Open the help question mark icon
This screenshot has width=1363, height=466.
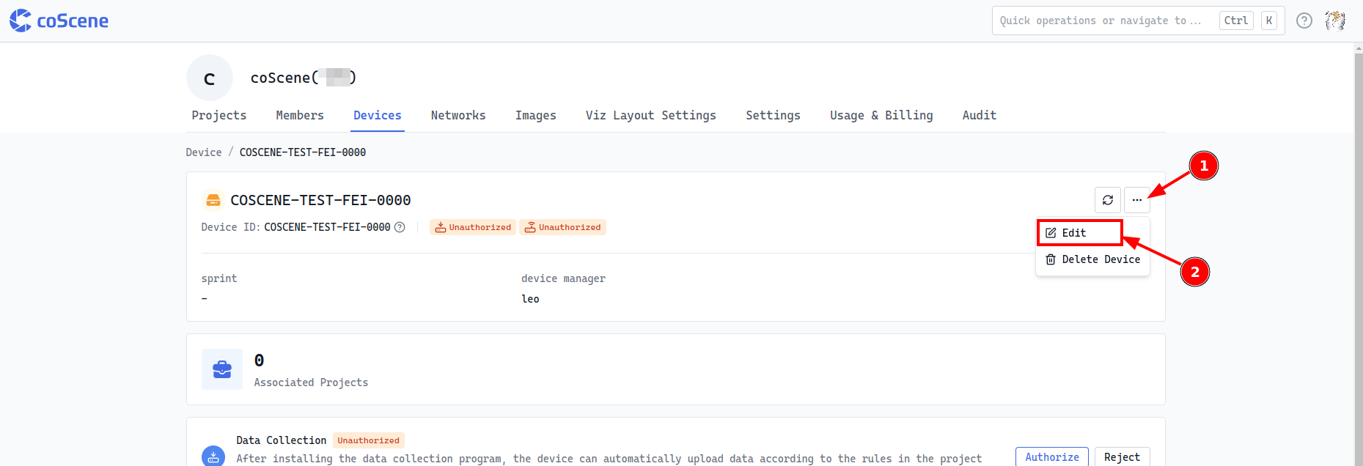tap(1304, 21)
